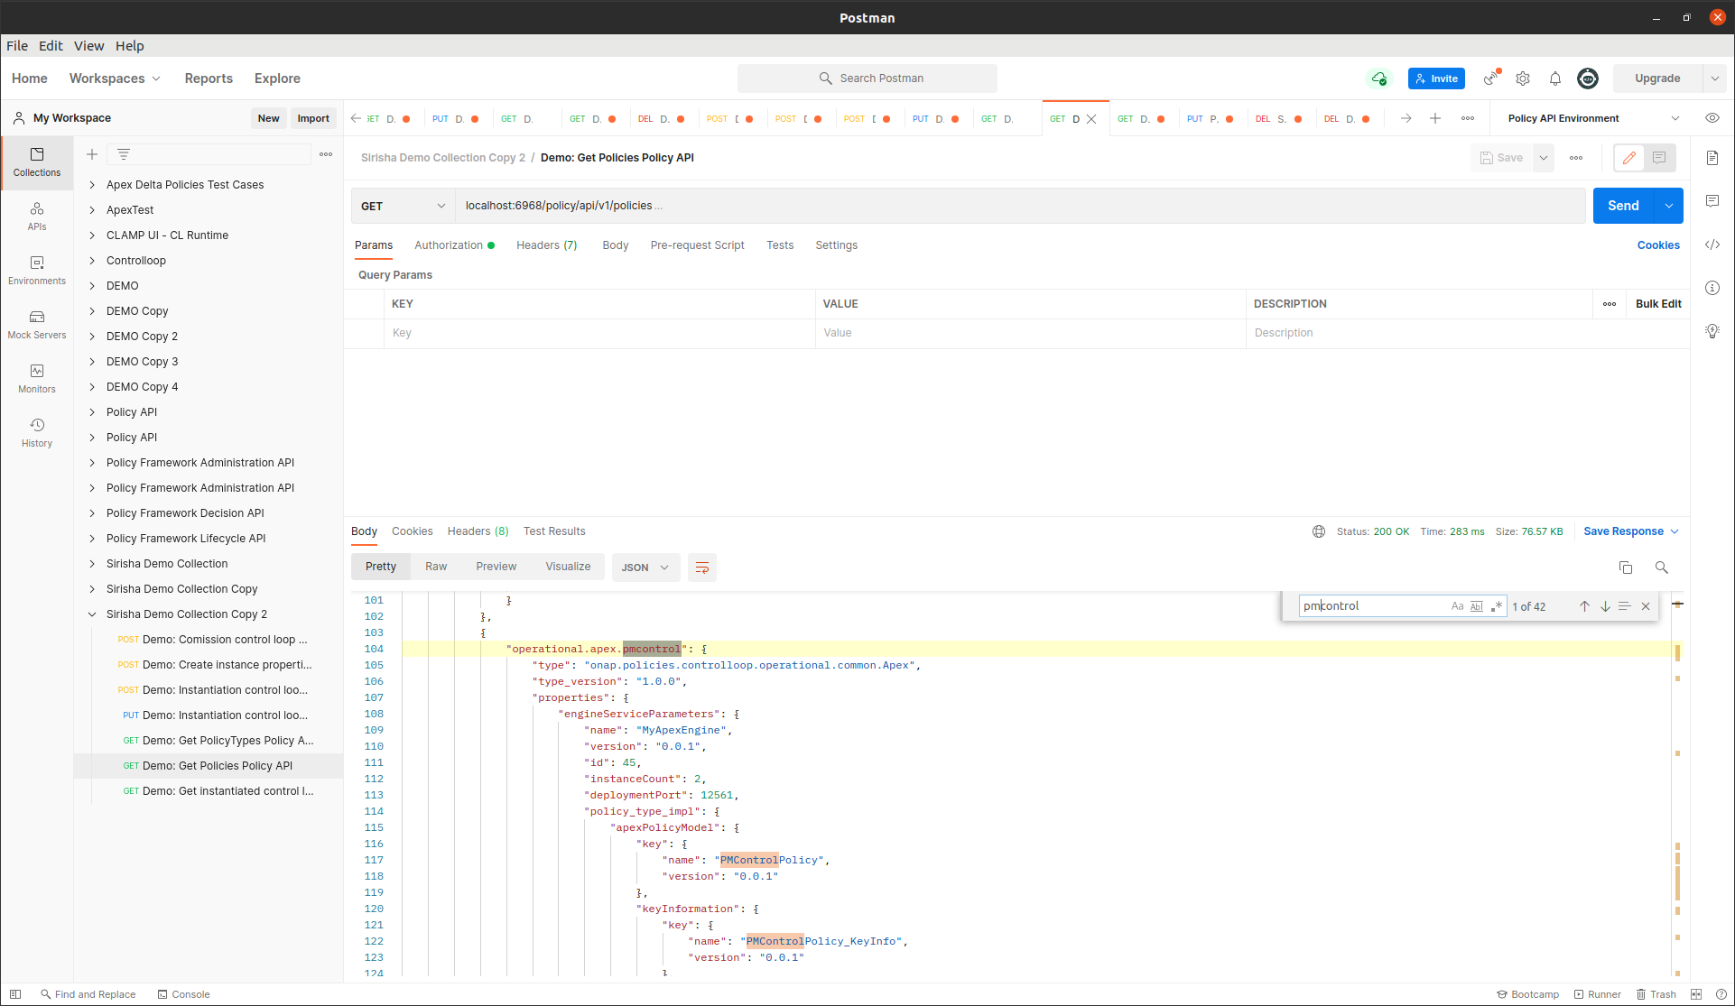Click the Search Postman field
The height and width of the screenshot is (1006, 1735).
867,78
